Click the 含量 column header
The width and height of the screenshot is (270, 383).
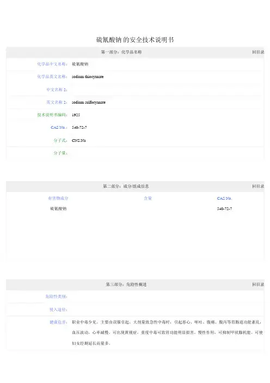(148, 199)
